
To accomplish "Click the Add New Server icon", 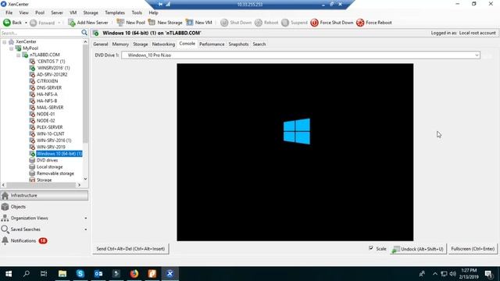I will pos(72,23).
